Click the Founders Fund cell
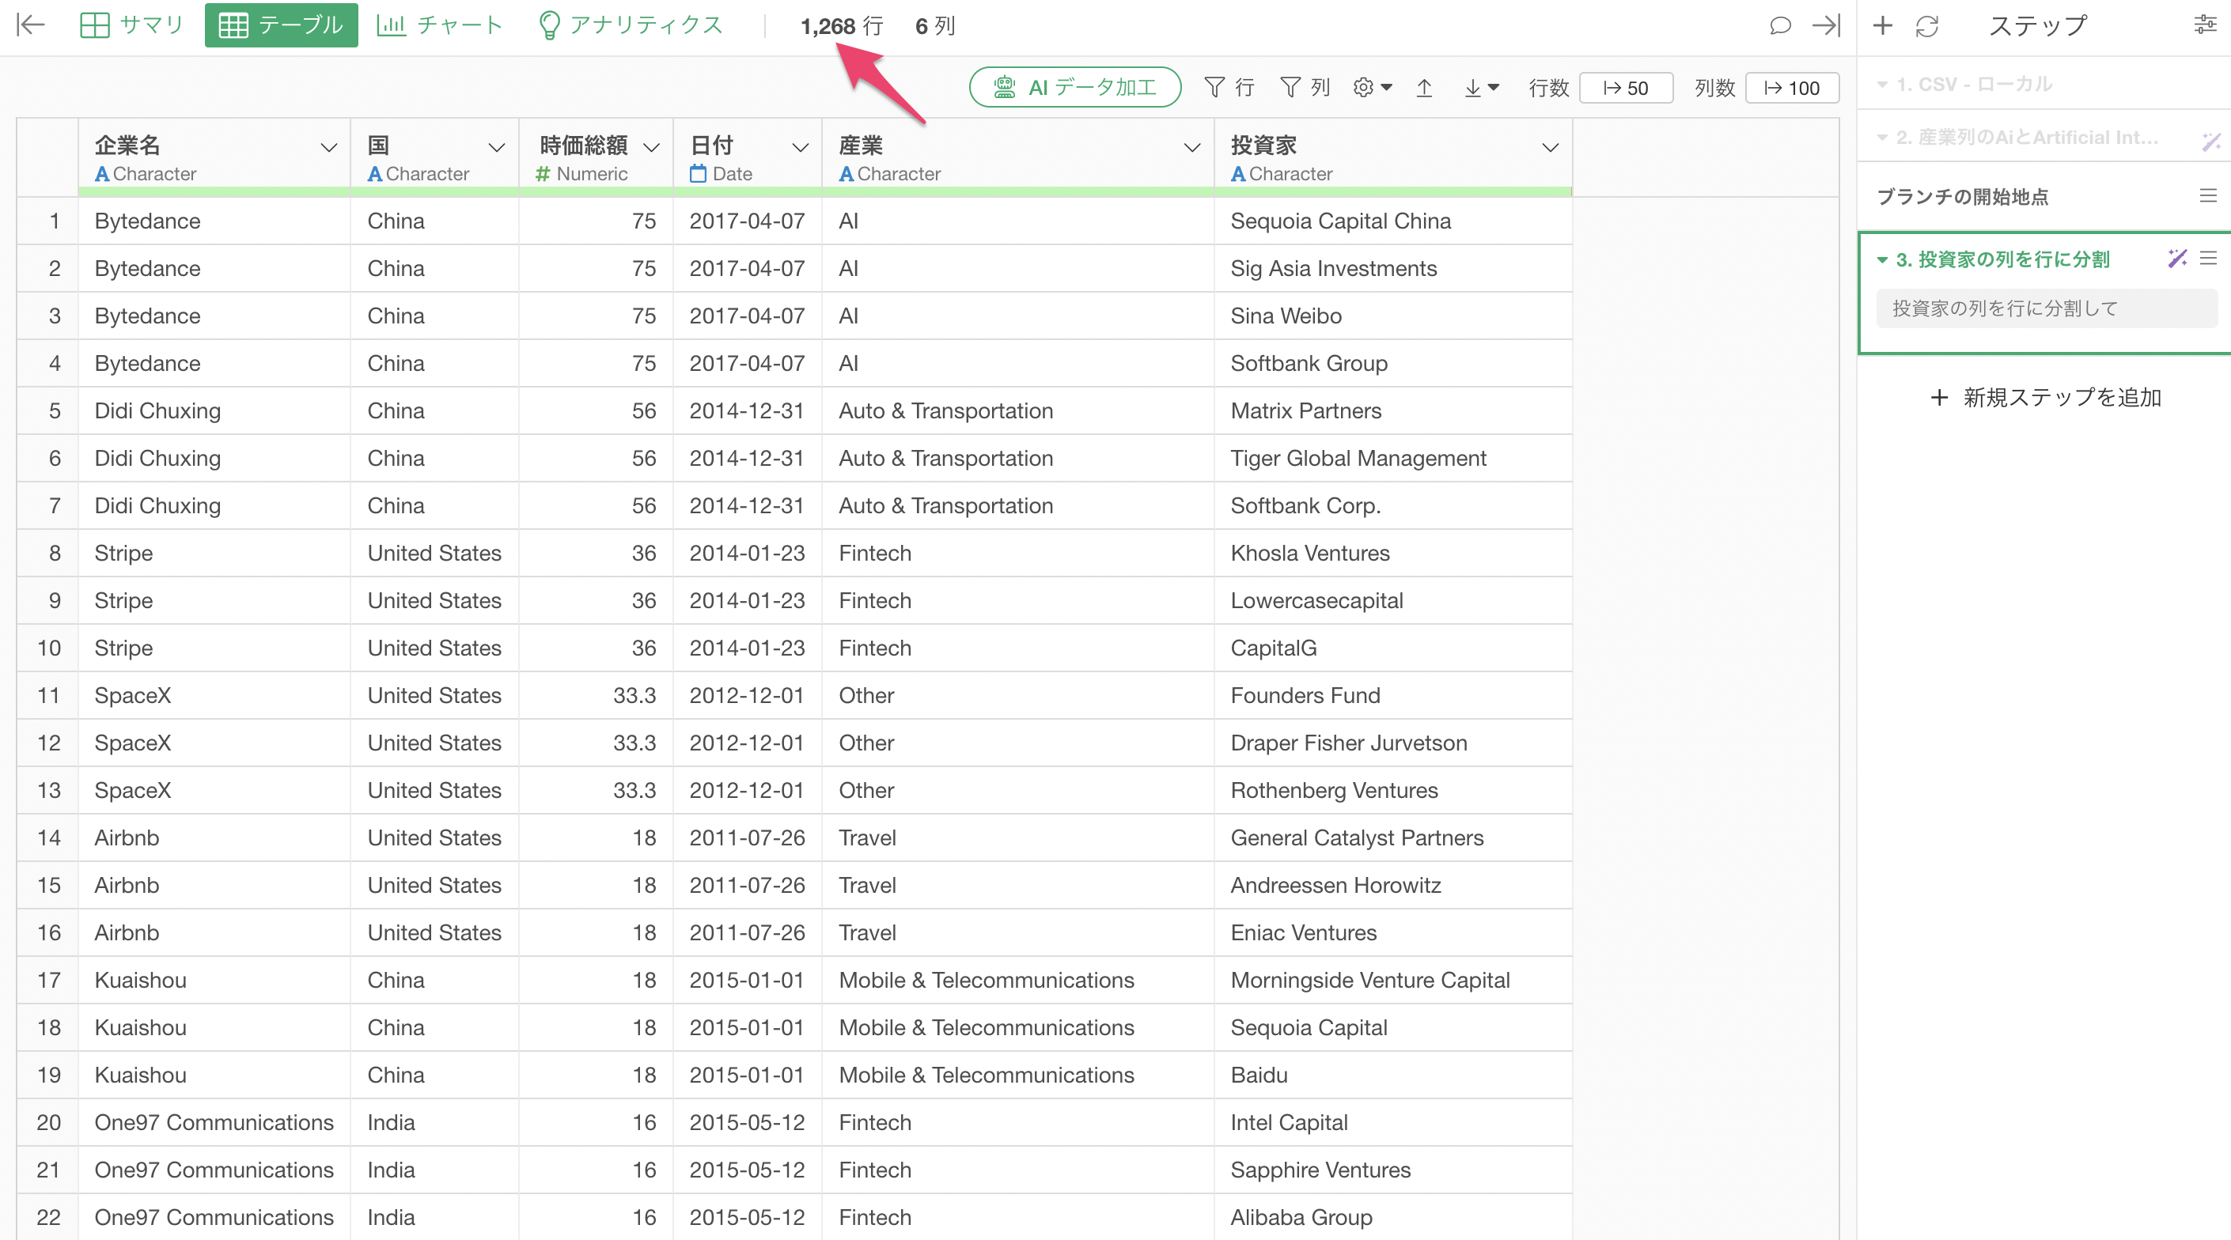The image size is (2231, 1240). [1392, 695]
